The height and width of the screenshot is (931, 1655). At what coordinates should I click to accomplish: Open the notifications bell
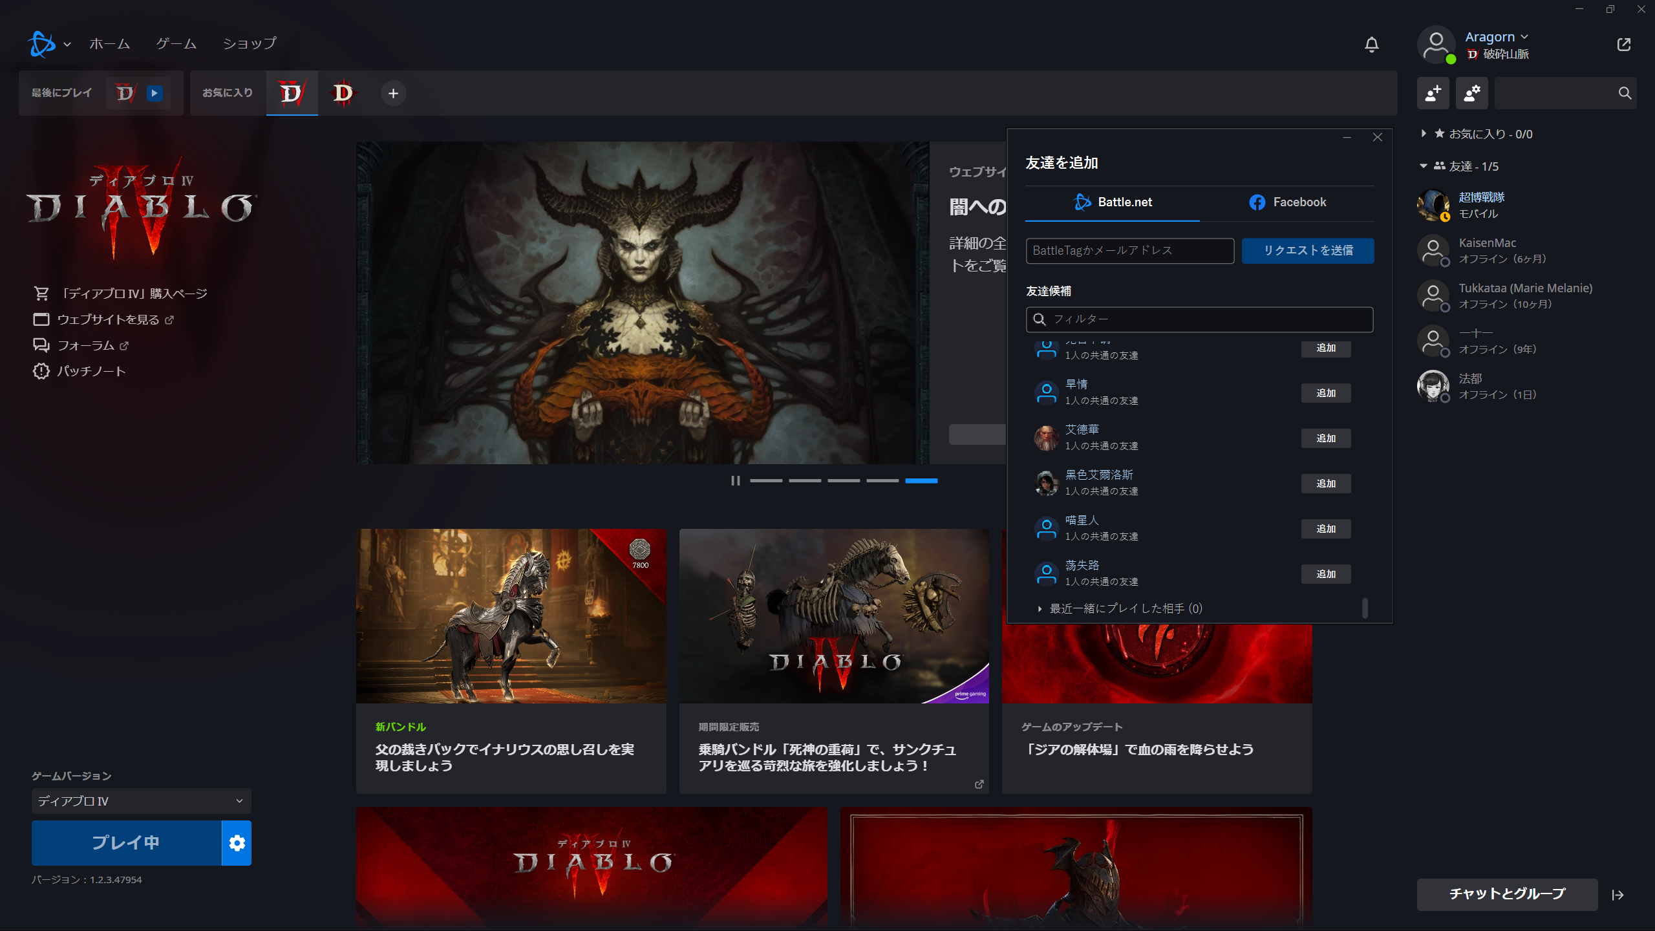(1371, 44)
